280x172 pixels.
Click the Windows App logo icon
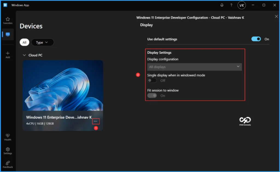[5, 5]
